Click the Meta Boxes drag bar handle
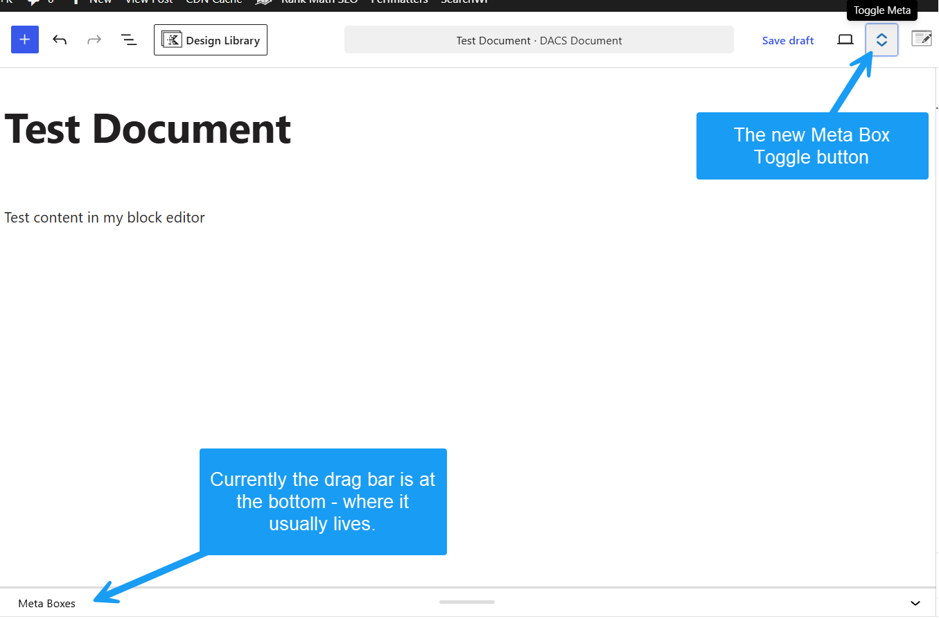The image size is (939, 619). tap(467, 602)
